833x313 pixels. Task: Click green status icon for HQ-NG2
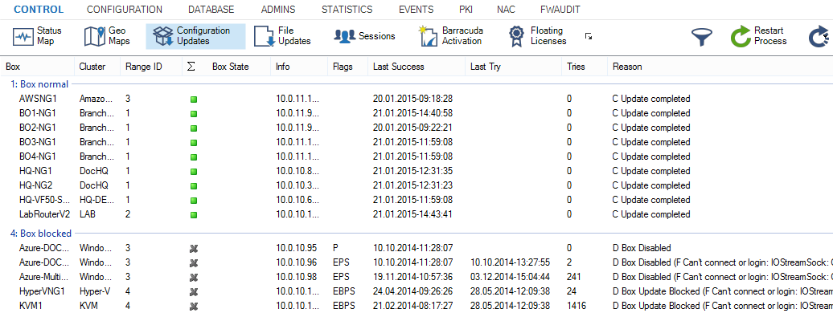click(194, 186)
